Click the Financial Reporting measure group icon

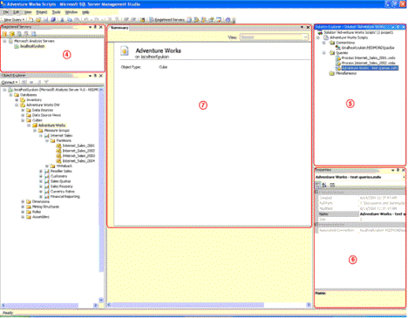(47, 196)
